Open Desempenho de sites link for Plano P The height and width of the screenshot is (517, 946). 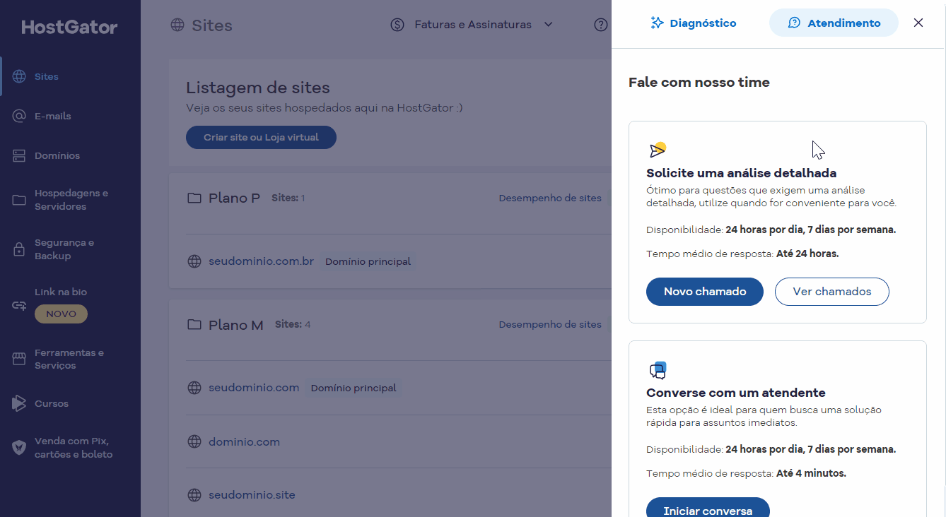click(550, 198)
